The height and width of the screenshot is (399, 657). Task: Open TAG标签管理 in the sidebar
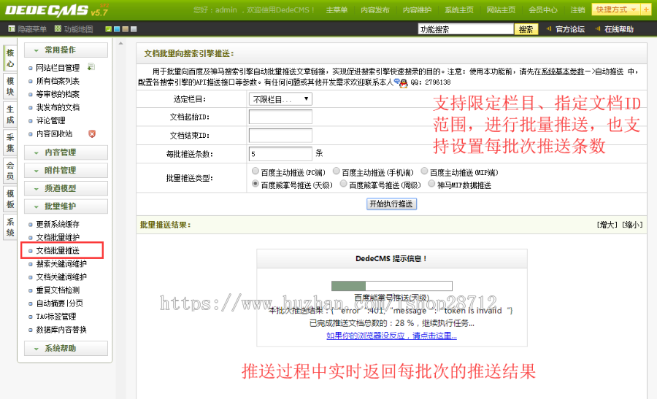point(56,317)
